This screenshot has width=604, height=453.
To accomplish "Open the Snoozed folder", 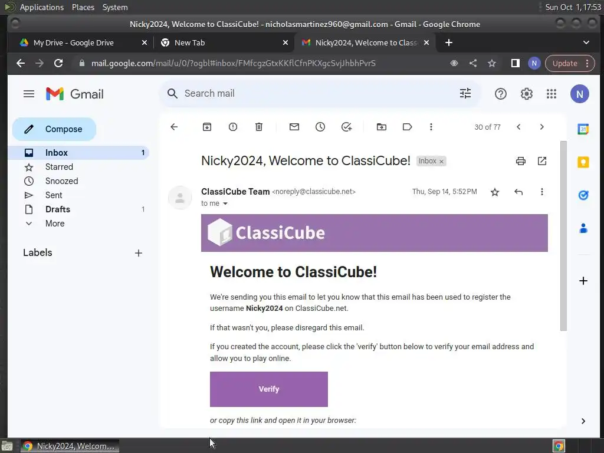I will [78, 181].
